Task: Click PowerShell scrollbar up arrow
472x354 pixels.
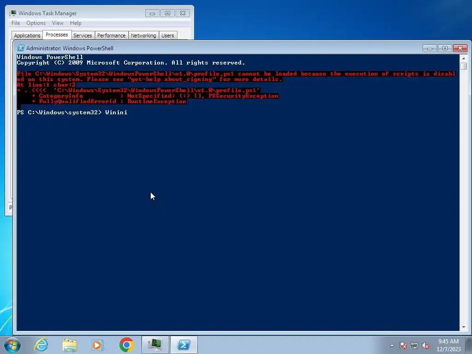Action: pos(464,58)
